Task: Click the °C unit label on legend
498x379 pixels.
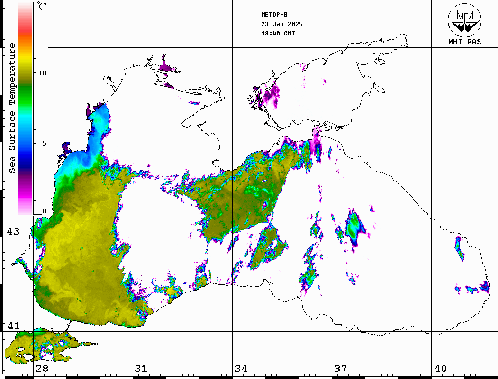Action: click(42, 6)
